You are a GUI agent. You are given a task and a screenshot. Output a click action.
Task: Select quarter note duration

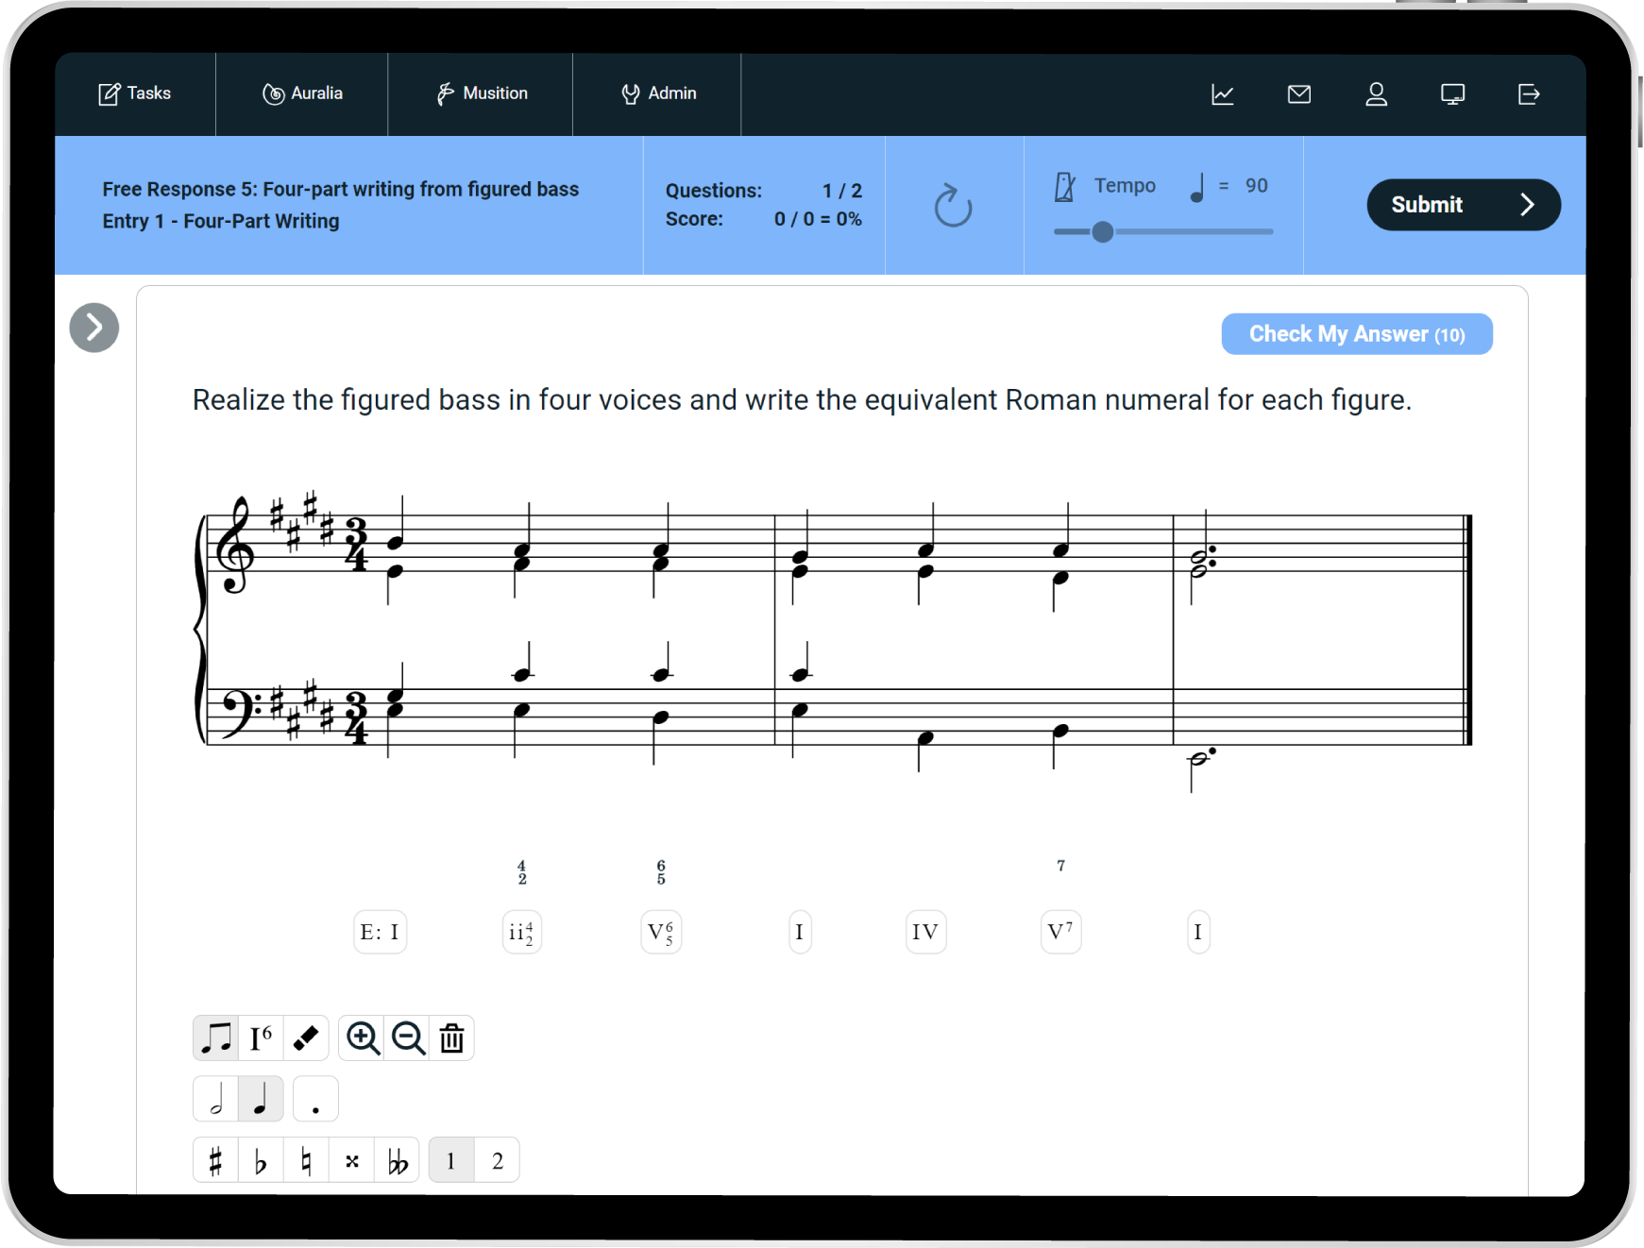pyautogui.click(x=262, y=1100)
